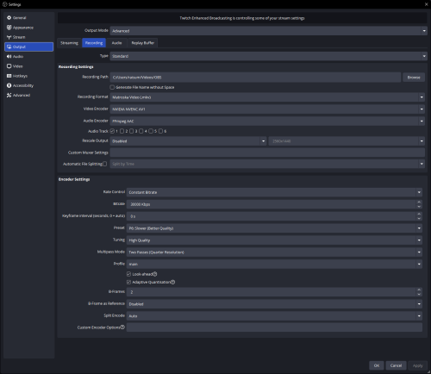Select the Appearance sidebar icon
This screenshot has height=374, width=431.
(x=9, y=28)
